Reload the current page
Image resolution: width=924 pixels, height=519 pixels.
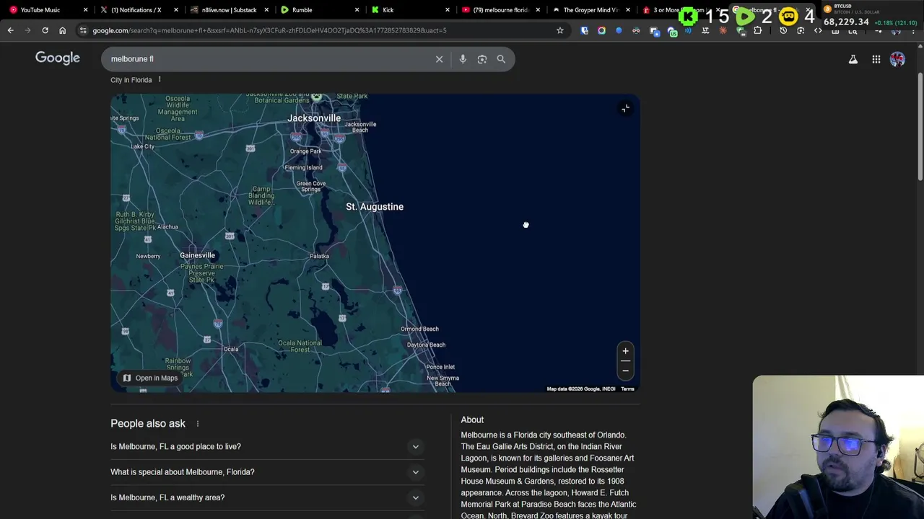[x=45, y=30]
